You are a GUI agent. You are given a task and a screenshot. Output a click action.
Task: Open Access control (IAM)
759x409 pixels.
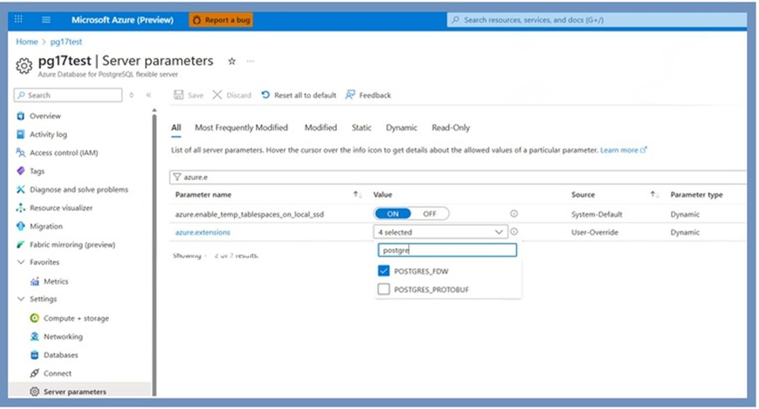[x=64, y=152]
